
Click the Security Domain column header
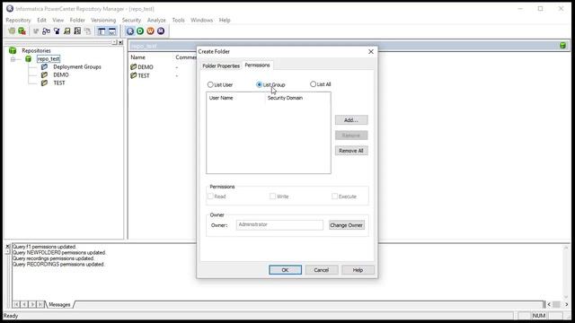pos(297,98)
